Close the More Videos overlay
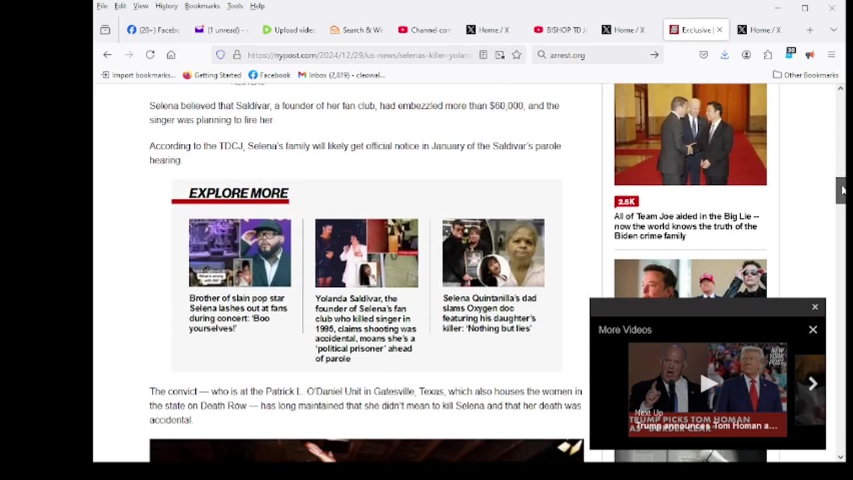This screenshot has width=853, height=480. pyautogui.click(x=813, y=329)
